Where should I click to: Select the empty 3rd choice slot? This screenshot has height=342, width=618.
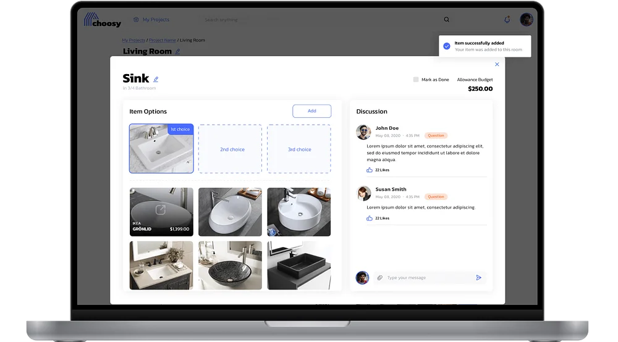point(299,149)
